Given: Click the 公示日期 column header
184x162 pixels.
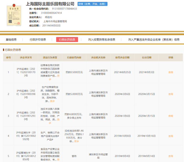Looking at the screenshot, I should (x=146, y=58).
